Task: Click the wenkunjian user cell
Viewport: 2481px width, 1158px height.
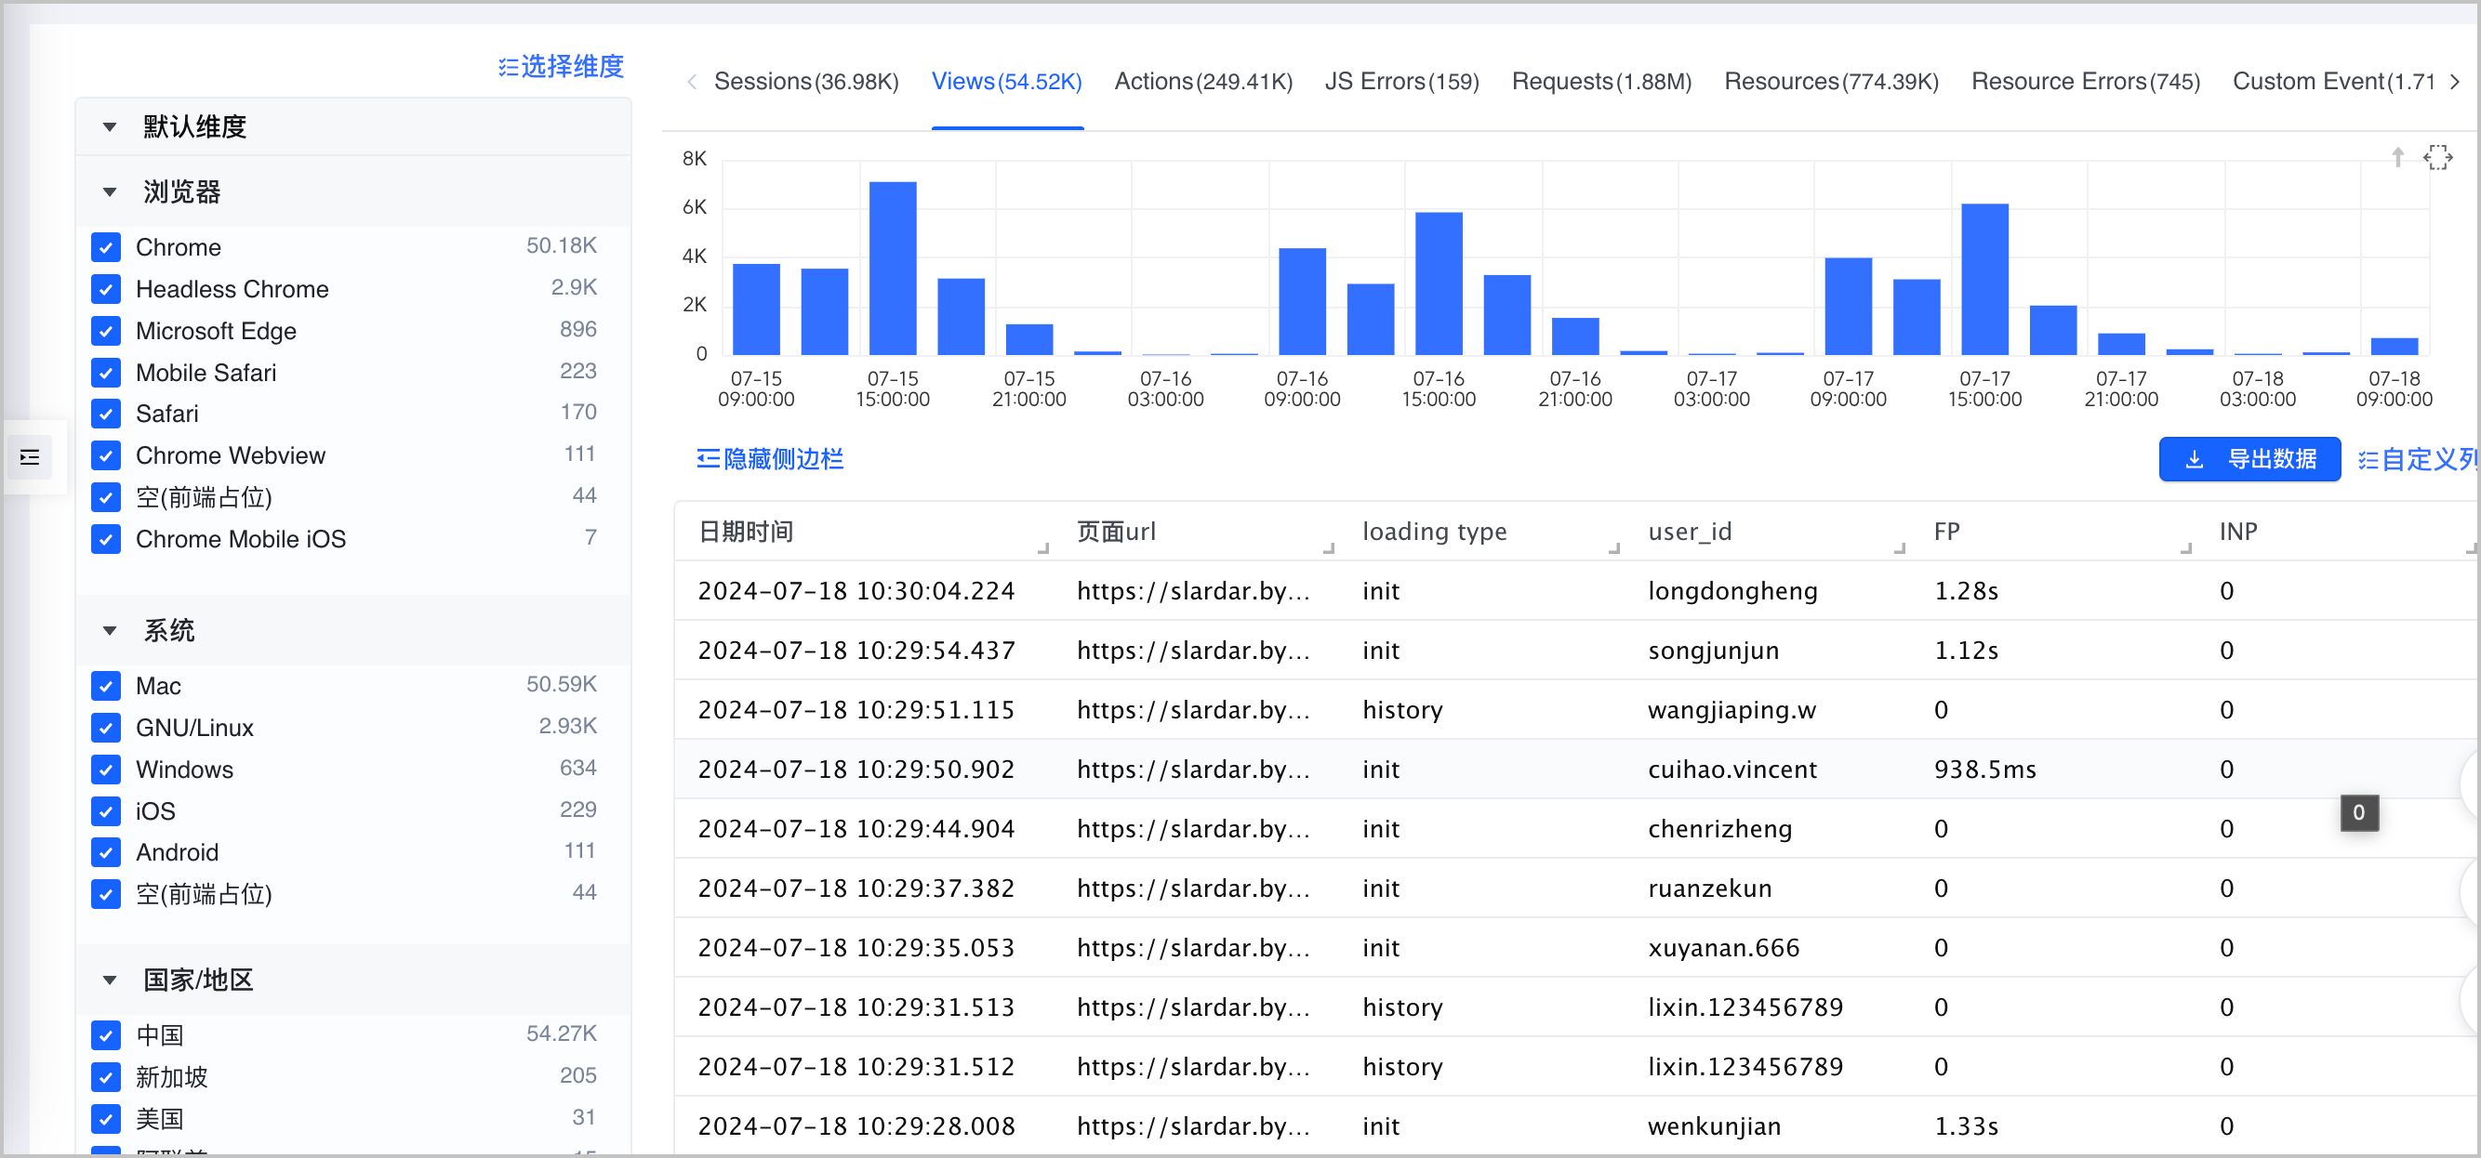Action: (x=1715, y=1126)
